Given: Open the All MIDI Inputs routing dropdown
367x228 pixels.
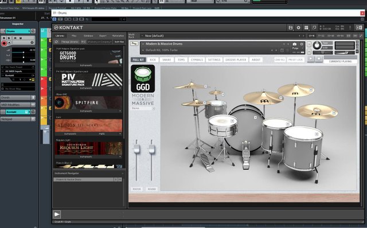Looking at the screenshot, I should (18, 72).
